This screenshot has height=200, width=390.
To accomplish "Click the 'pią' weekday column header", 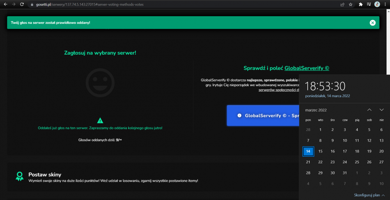I will pyautogui.click(x=357, y=120).
